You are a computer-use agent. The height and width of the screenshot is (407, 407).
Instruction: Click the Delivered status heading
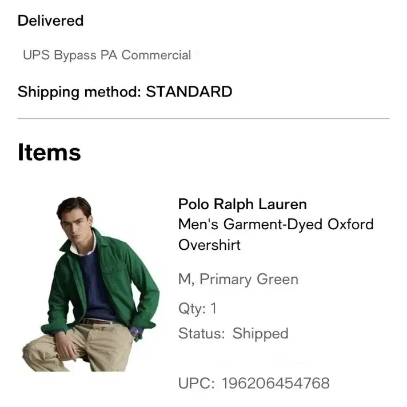point(51,21)
